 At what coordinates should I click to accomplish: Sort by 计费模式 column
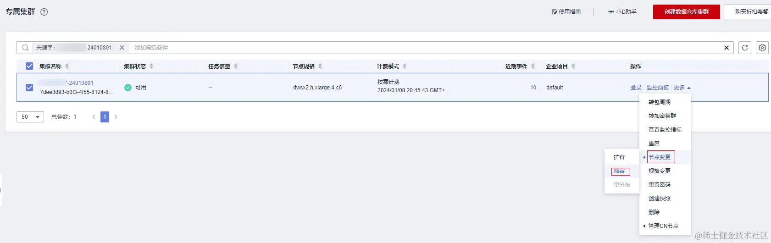point(405,66)
